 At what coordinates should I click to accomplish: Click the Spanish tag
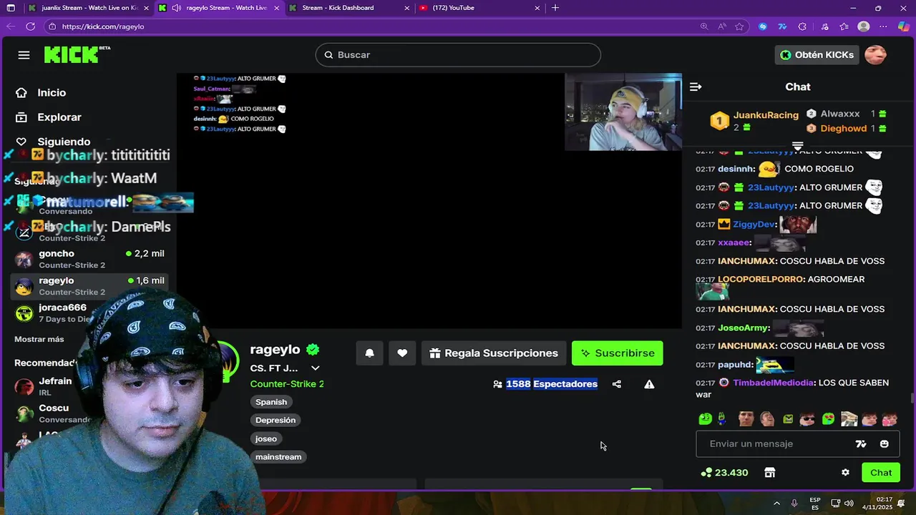pyautogui.click(x=271, y=402)
